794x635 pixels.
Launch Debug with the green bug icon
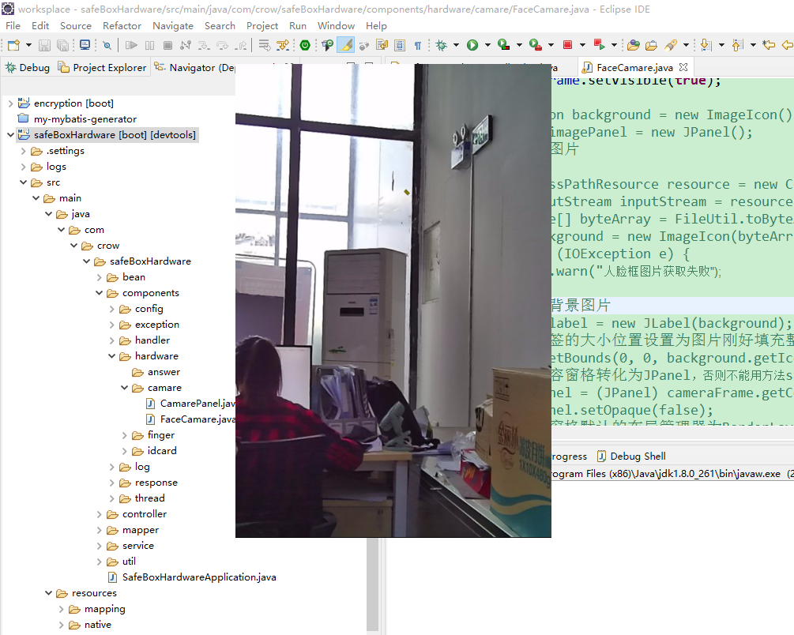point(442,46)
